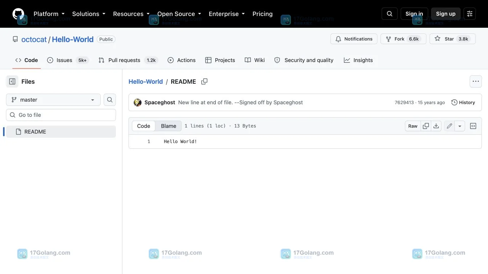
Task: Click Hello-World breadcrumb link
Action: (146, 81)
